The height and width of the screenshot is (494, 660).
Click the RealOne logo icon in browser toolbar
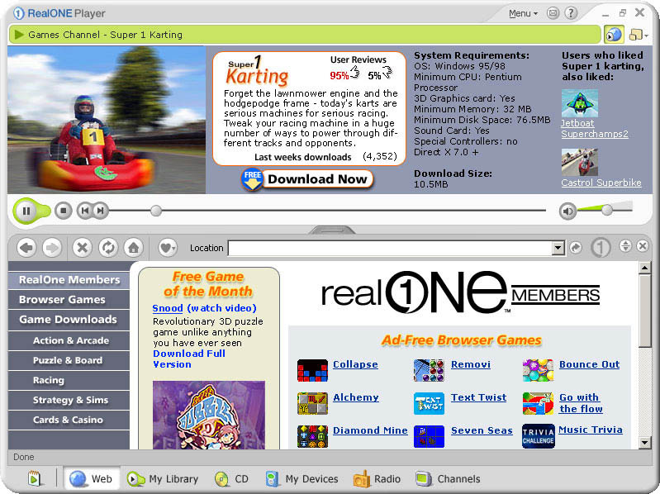click(601, 248)
